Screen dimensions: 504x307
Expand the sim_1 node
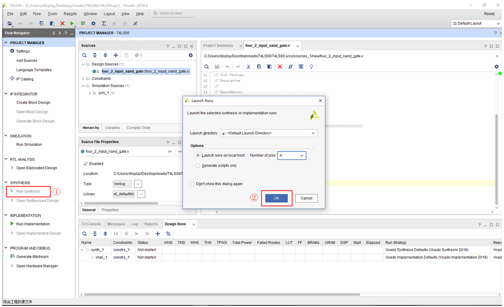90,93
